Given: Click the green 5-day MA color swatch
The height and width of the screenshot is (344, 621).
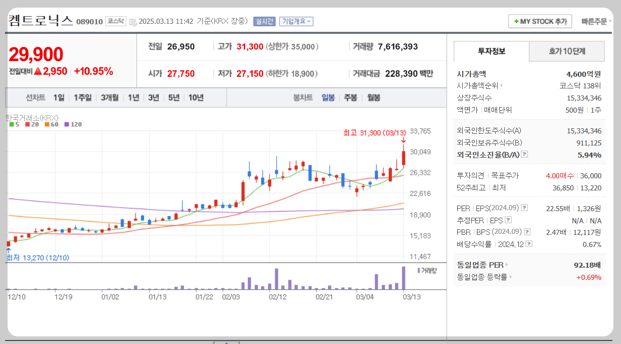Looking at the screenshot, I should pyautogui.click(x=12, y=124).
